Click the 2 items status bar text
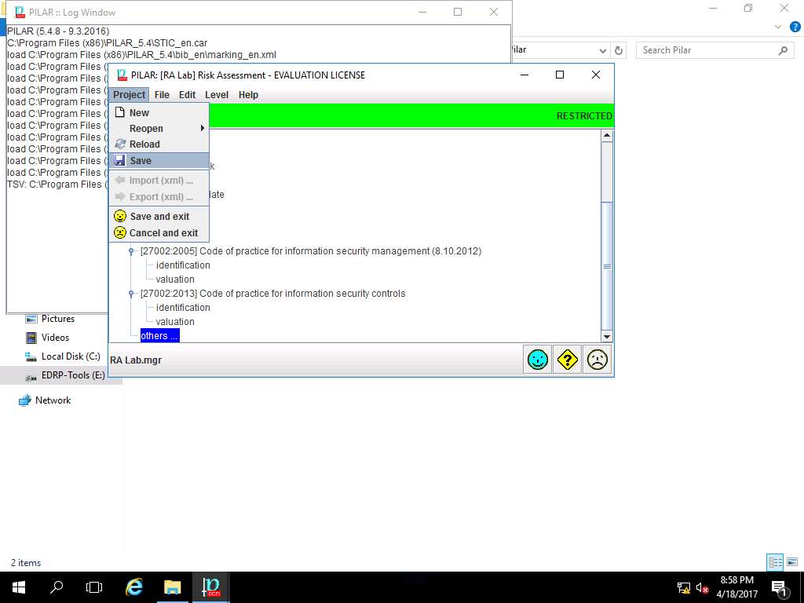The image size is (804, 603). [x=26, y=562]
